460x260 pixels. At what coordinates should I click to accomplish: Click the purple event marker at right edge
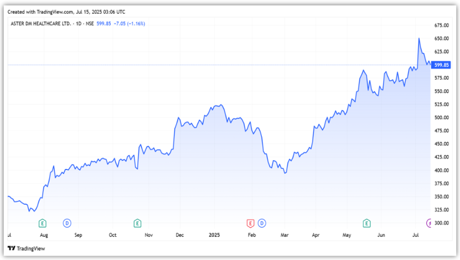pyautogui.click(x=429, y=223)
